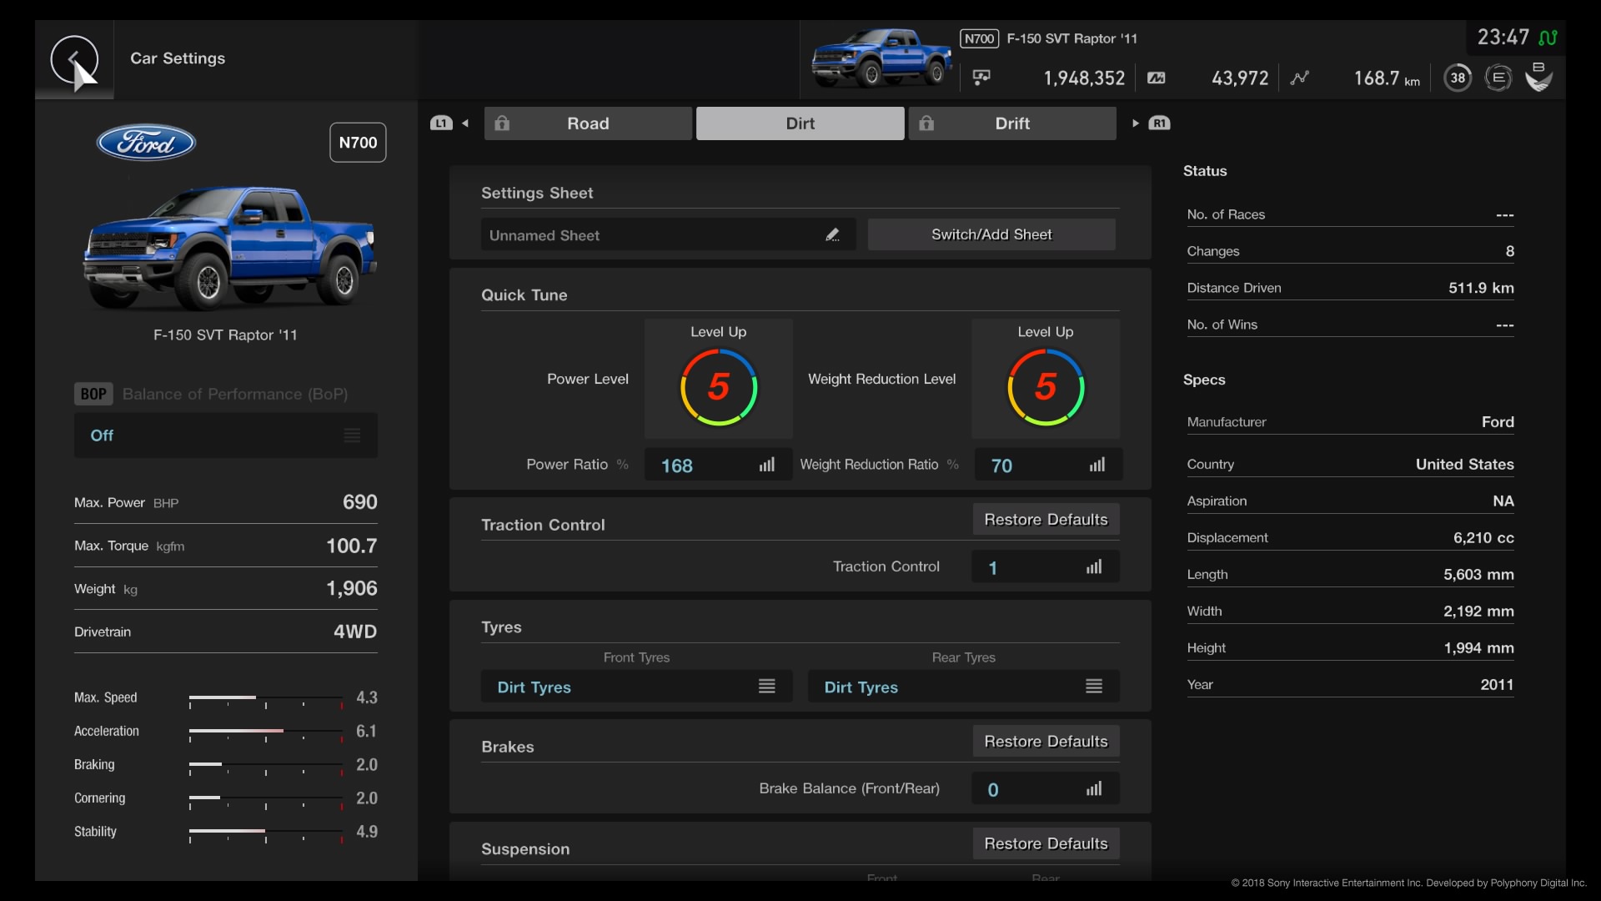Switch to the Road settings tab

[x=588, y=123]
